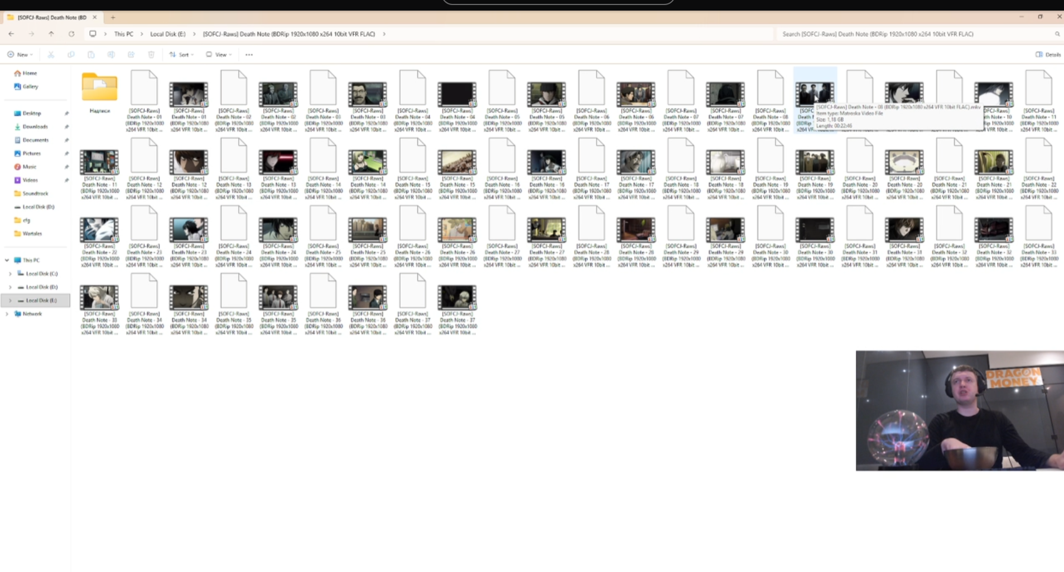Click the pin icon next to Downloads
This screenshot has height=572, width=1064.
coord(66,127)
